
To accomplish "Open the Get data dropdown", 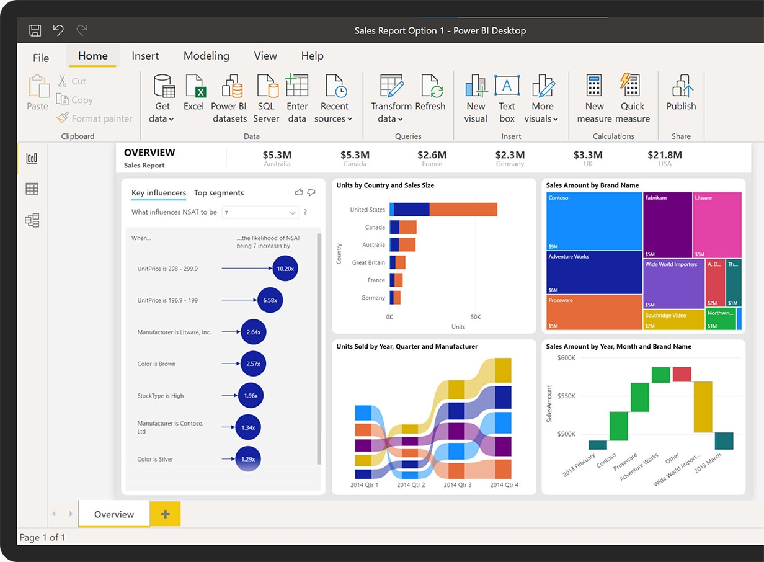I will click(x=162, y=99).
